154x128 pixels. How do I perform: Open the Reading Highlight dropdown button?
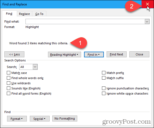coord(65,55)
